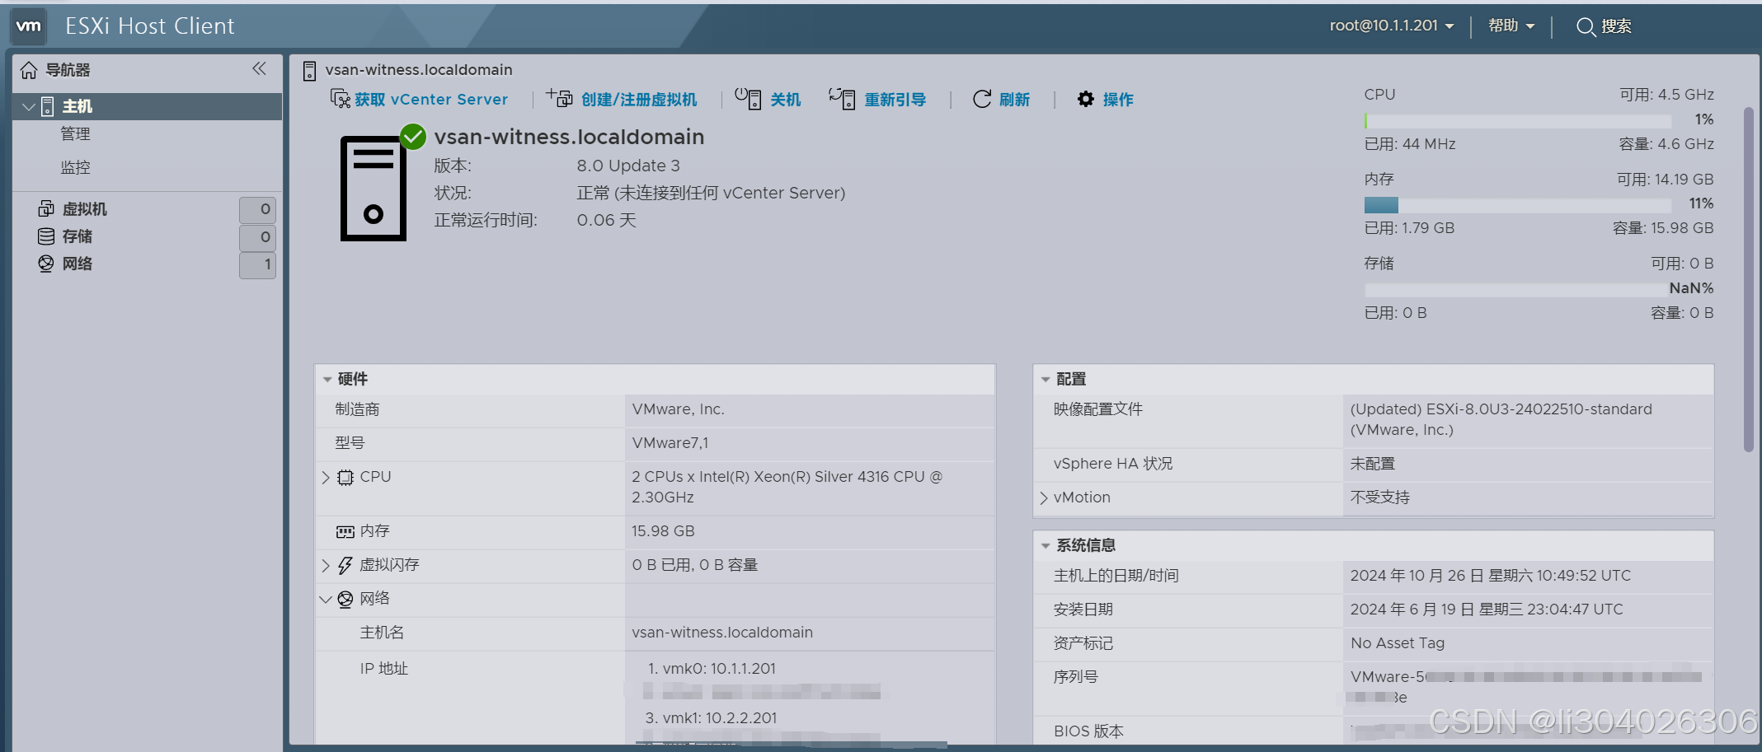Click the Virtual Machines count badge 0

click(x=257, y=209)
